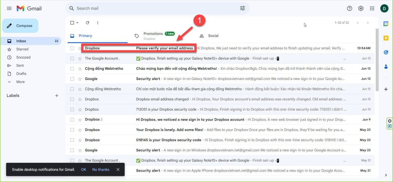Open Google apps grid icon
Viewport: 393px width, 182px height.
pyautogui.click(x=372, y=8)
